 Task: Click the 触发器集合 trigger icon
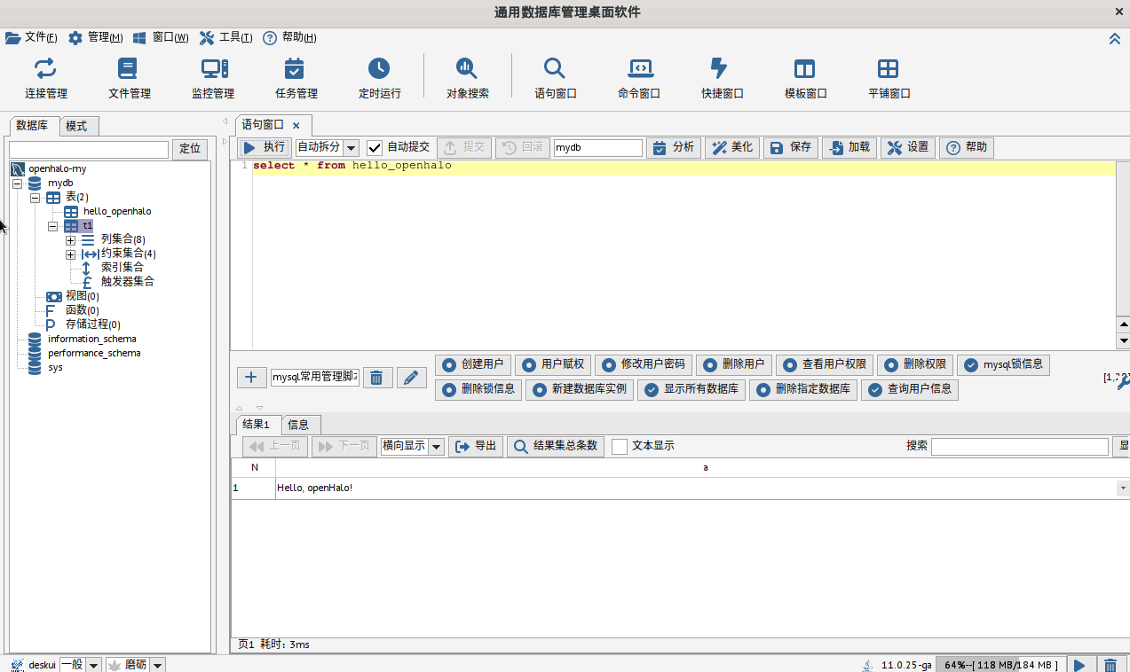(86, 282)
